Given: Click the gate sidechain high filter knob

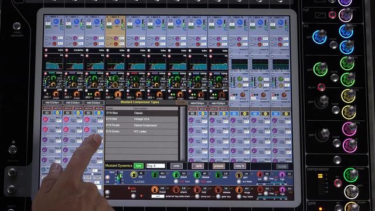Looking at the screenshot, I should coord(282,189).
